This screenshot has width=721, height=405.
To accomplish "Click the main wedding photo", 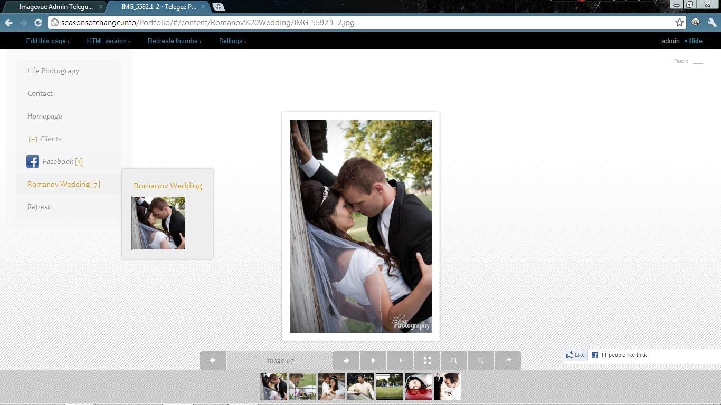I will [360, 226].
